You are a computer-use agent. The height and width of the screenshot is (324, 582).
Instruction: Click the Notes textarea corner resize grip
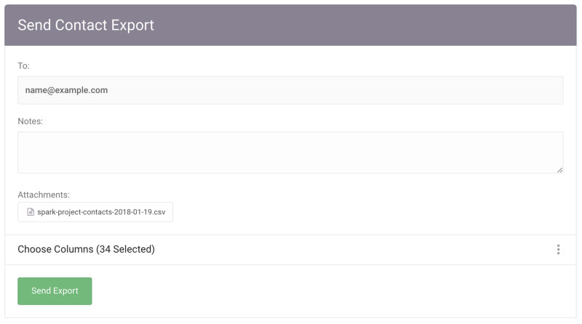[559, 170]
